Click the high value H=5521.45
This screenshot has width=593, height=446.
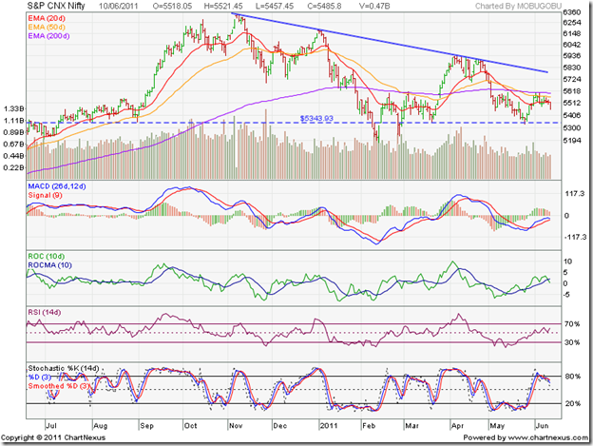[x=223, y=6]
